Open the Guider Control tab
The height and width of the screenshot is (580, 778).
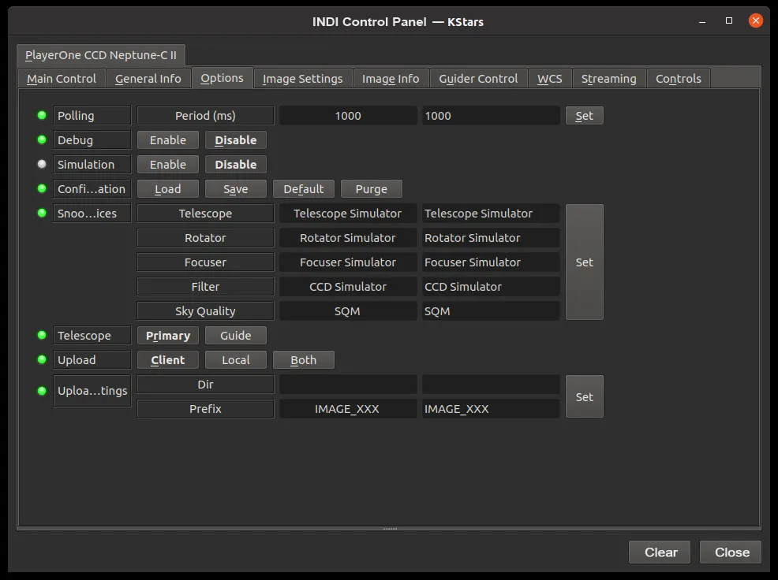478,79
